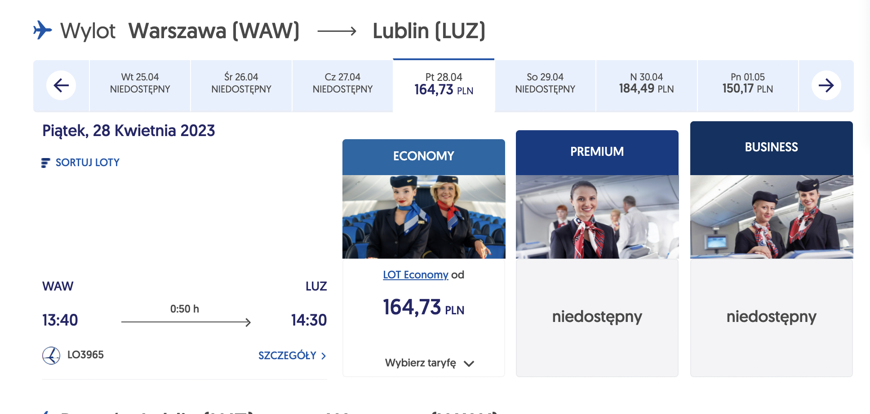
Task: Click the next dates right arrow
Action: point(826,85)
